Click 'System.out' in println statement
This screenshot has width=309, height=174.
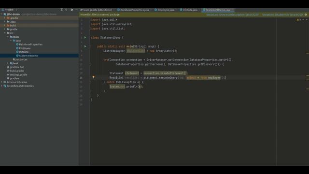coord(117,87)
